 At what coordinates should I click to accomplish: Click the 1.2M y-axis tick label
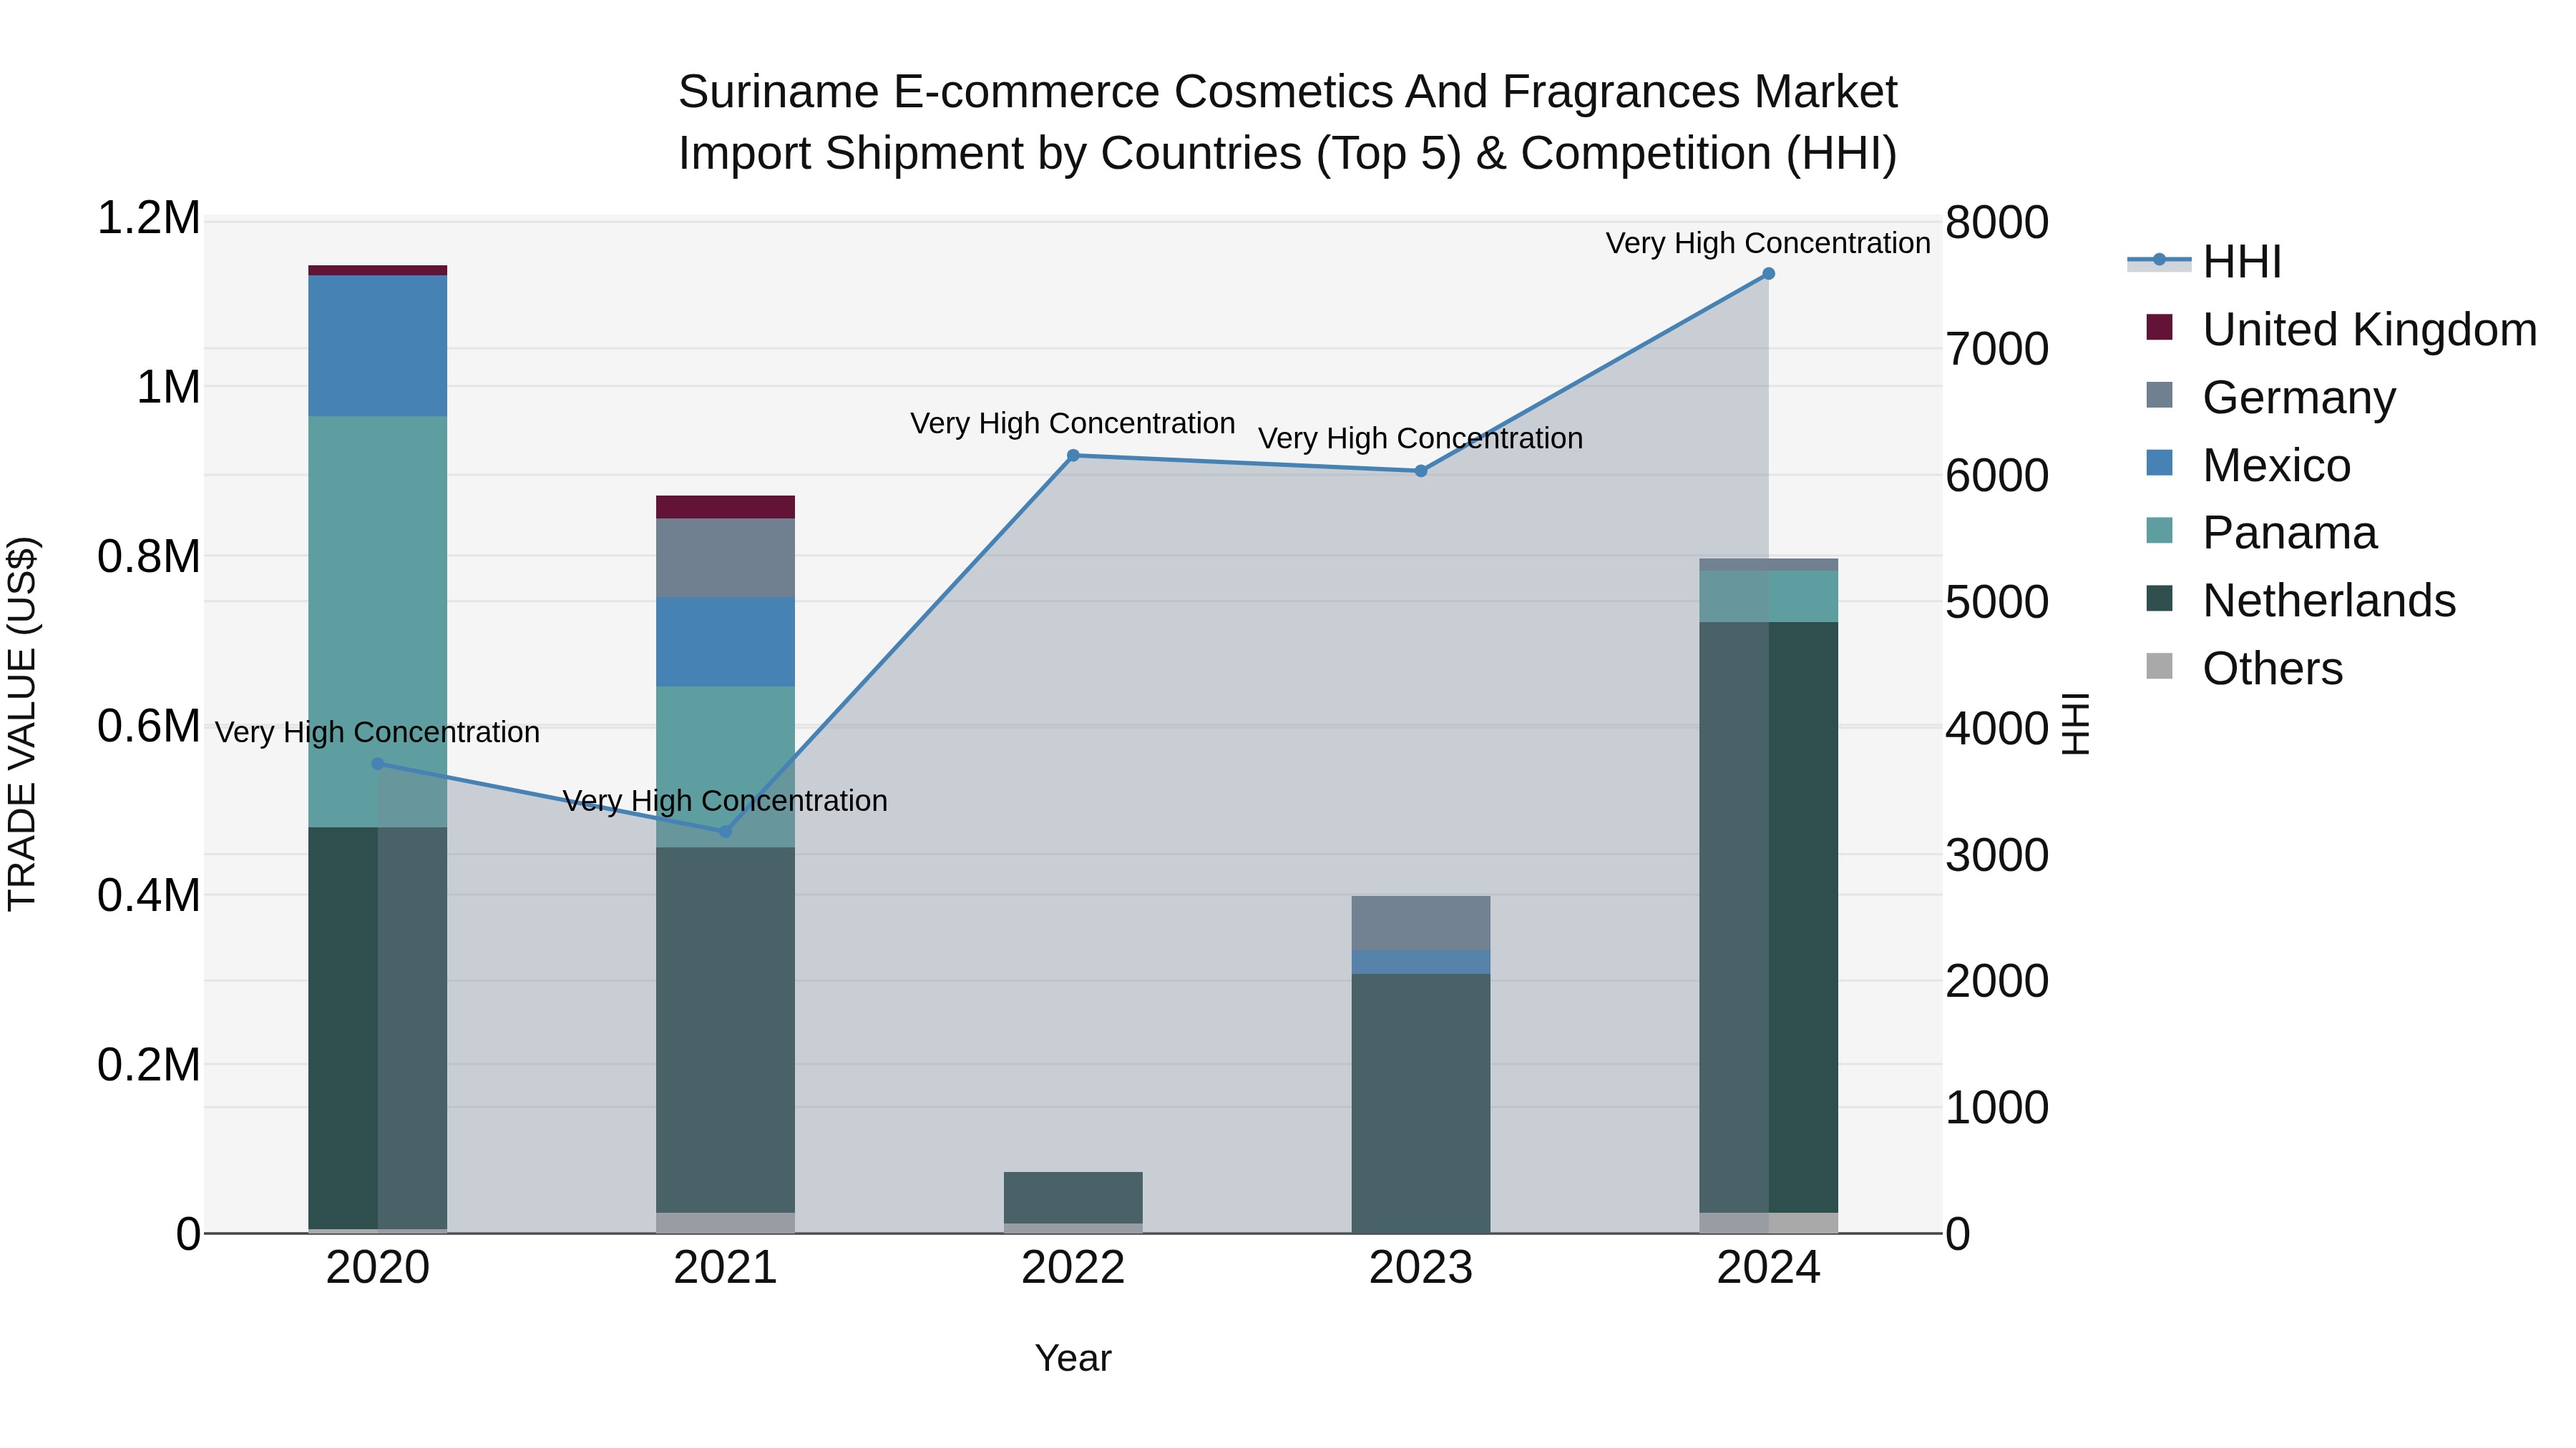(149, 218)
